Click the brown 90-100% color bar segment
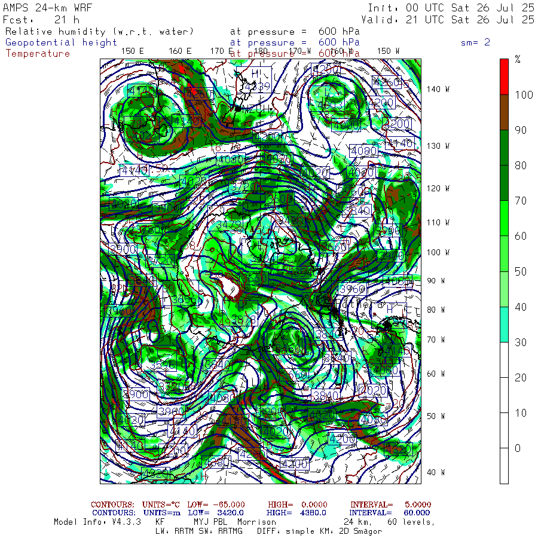Image resolution: width=538 pixels, height=538 pixels. [504, 112]
